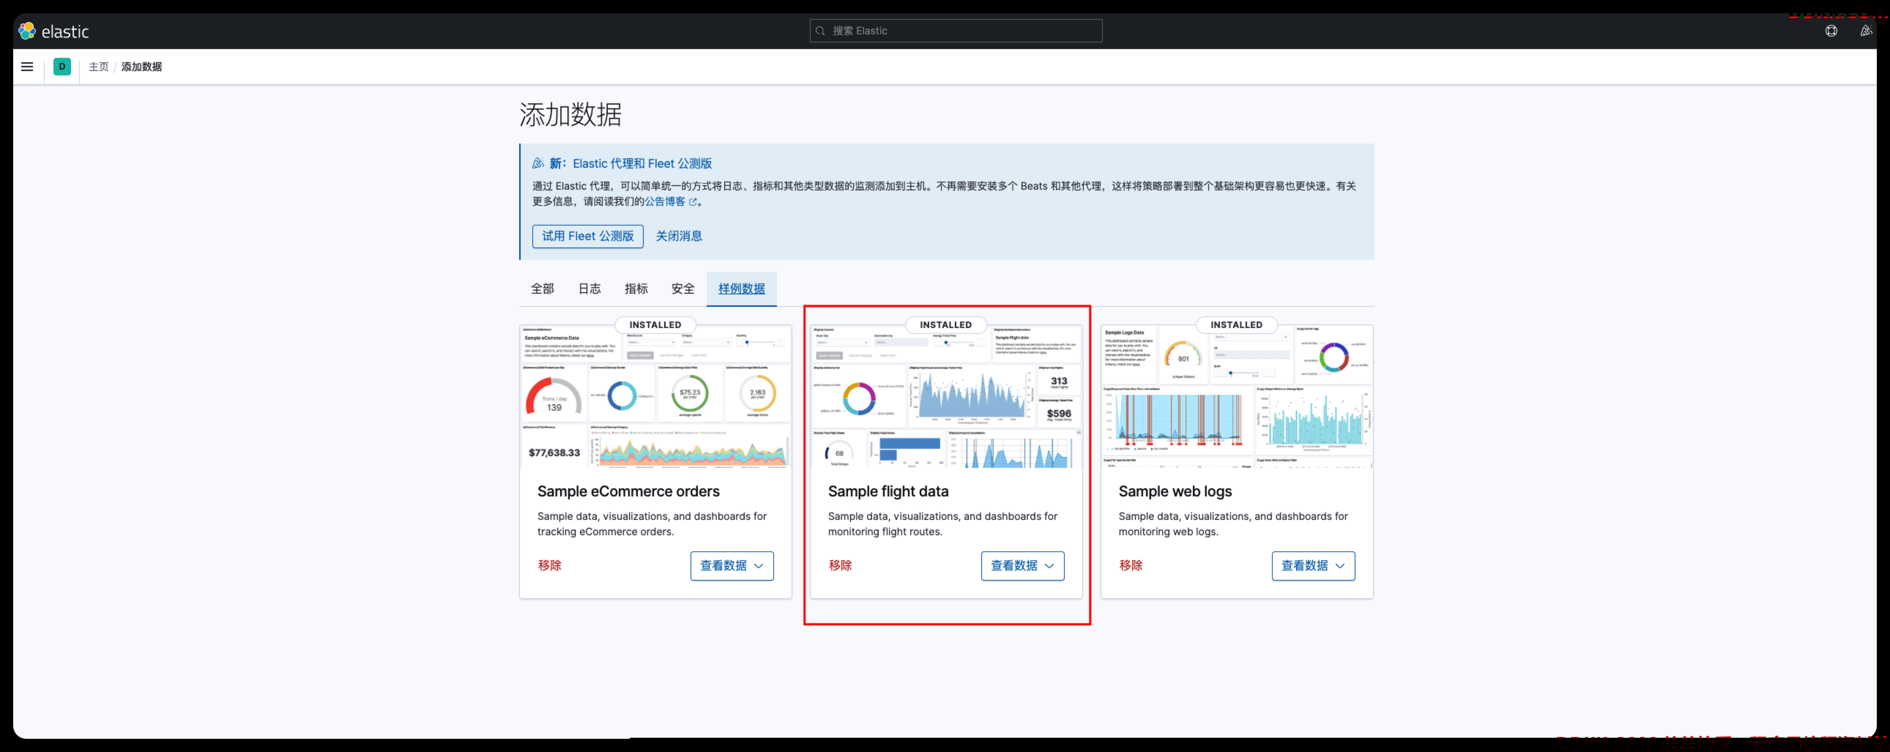
Task: Open the 公告博客 link
Action: [670, 202]
